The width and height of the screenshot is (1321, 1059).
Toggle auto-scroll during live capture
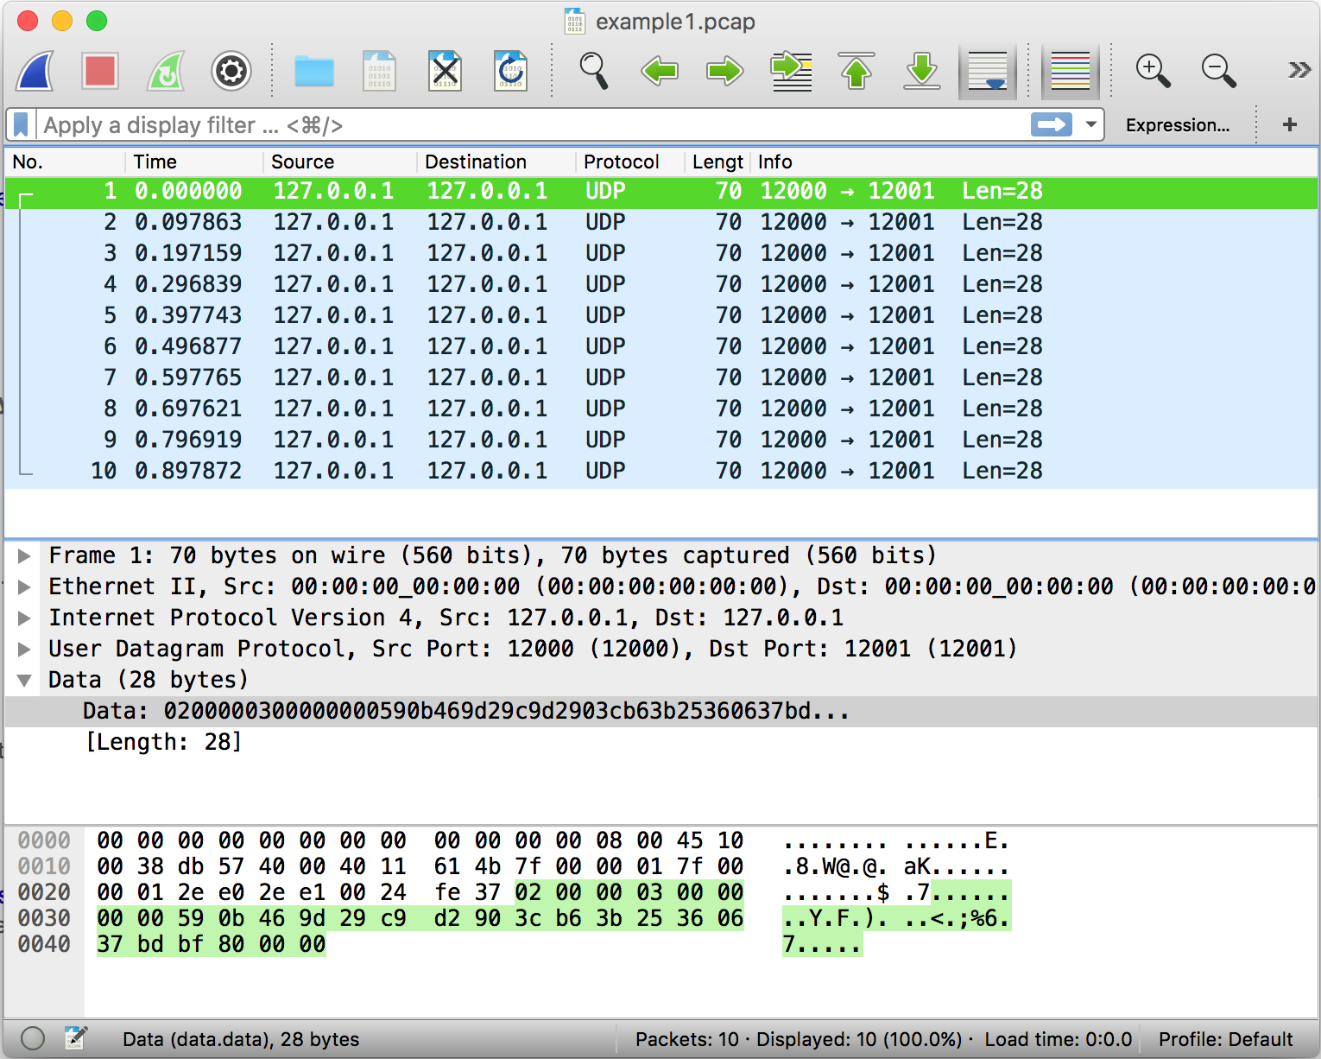(988, 71)
